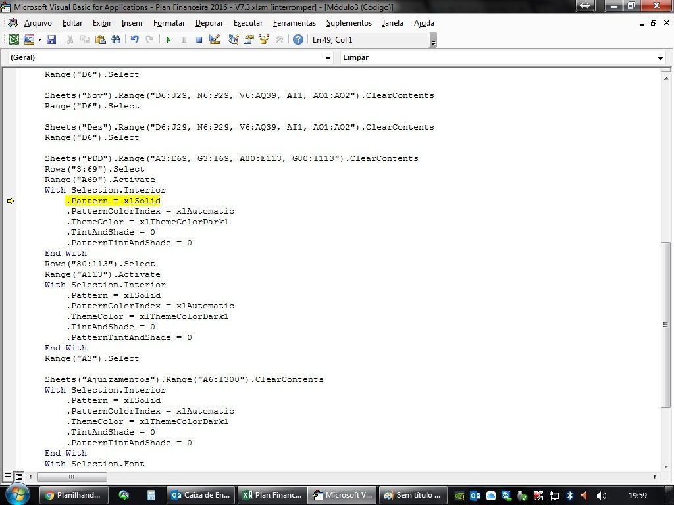The height and width of the screenshot is (505, 674).
Task: Open the Arquivo menu
Action: pos(38,23)
